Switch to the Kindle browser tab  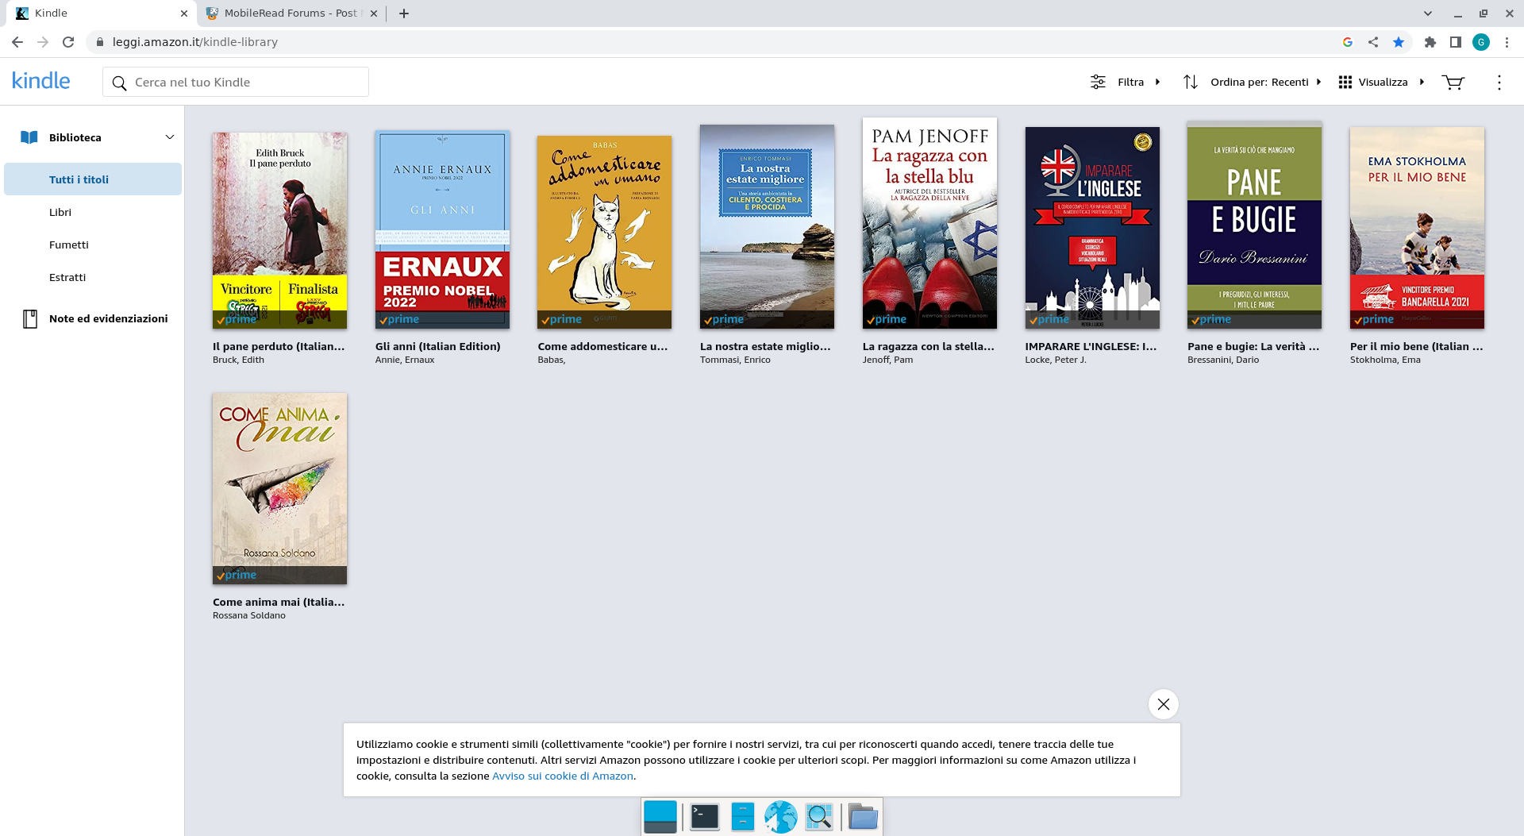click(x=99, y=13)
